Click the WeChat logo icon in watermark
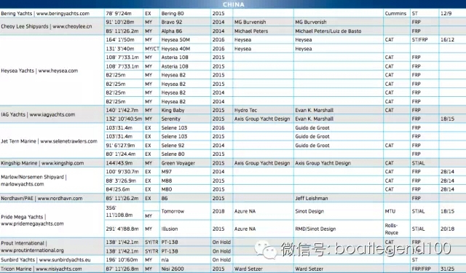Screen dimensions: 466x273 click(265, 249)
